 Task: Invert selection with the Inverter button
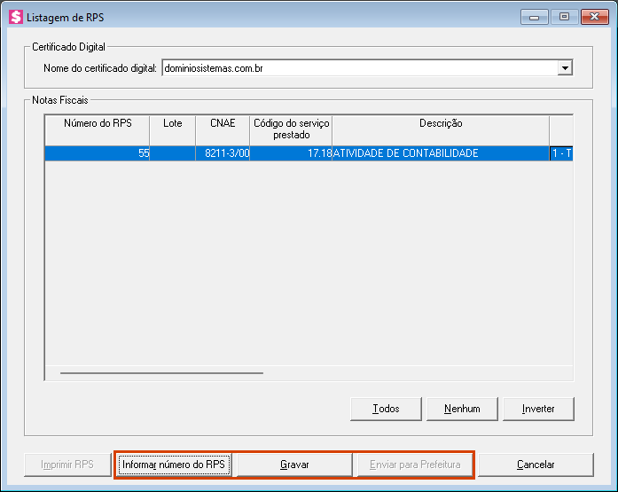pyautogui.click(x=538, y=409)
